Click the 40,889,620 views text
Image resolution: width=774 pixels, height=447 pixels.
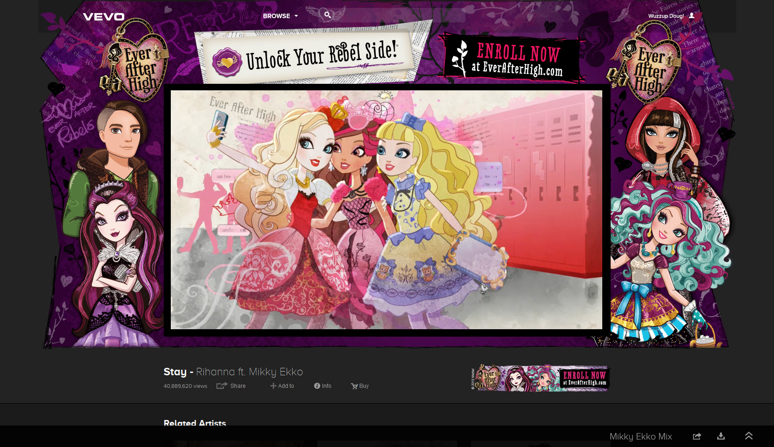click(x=185, y=386)
